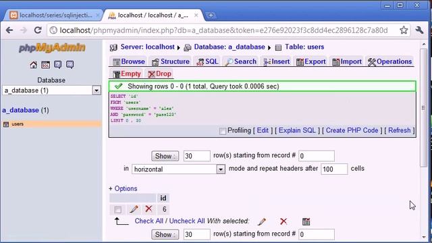Click the lower Show button
Image resolution: width=432 pixels, height=243 pixels.
pyautogui.click(x=165, y=234)
